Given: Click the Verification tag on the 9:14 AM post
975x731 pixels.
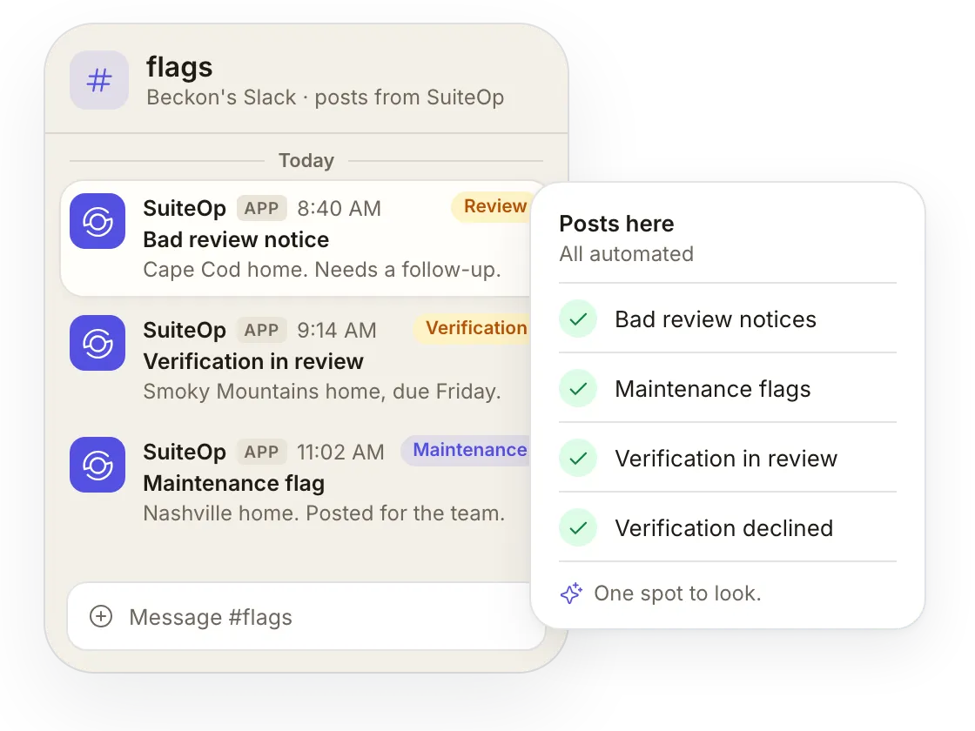Looking at the screenshot, I should click(473, 328).
